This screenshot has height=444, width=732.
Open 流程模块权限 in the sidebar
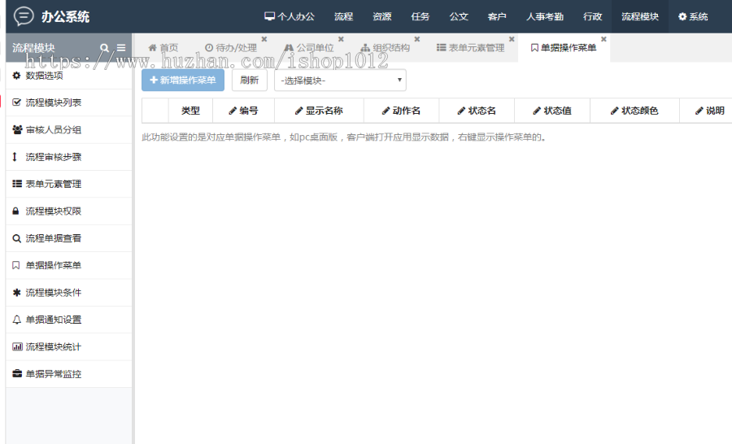(x=68, y=211)
